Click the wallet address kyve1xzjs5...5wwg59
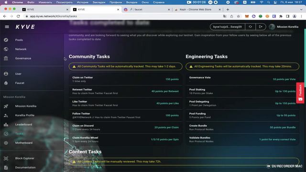The height and width of the screenshot is (172, 306). coord(228,27)
